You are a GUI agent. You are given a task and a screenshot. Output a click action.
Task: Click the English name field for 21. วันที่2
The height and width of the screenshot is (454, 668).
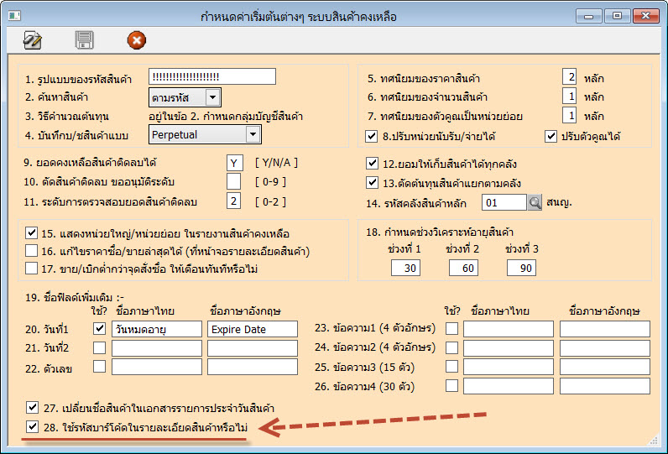(x=253, y=348)
